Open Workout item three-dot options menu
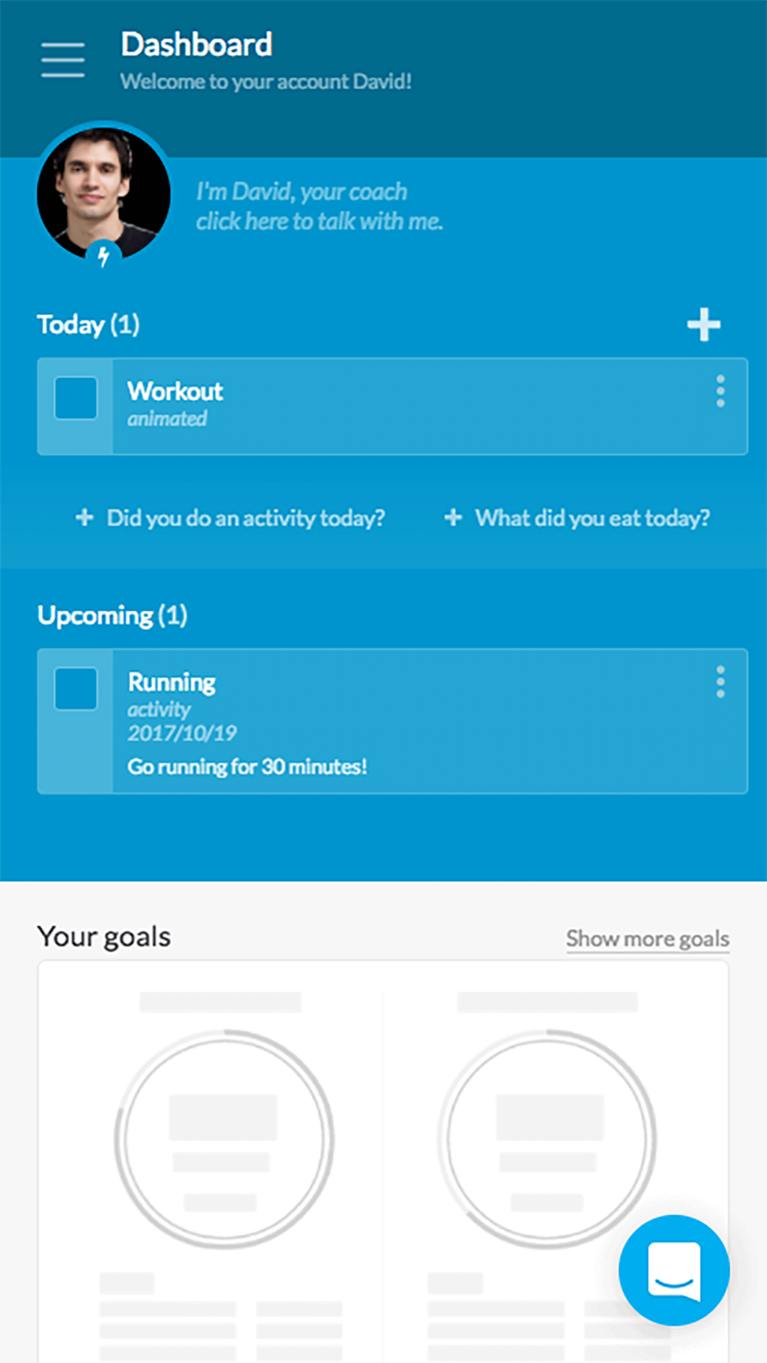 coord(720,391)
